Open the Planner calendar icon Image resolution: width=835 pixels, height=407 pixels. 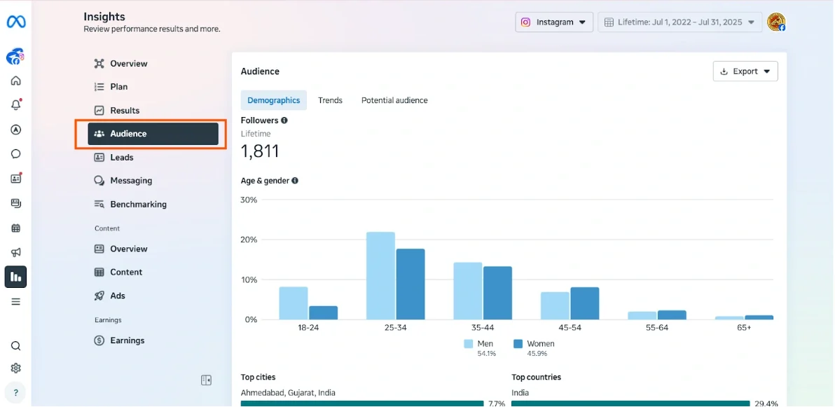click(15, 228)
